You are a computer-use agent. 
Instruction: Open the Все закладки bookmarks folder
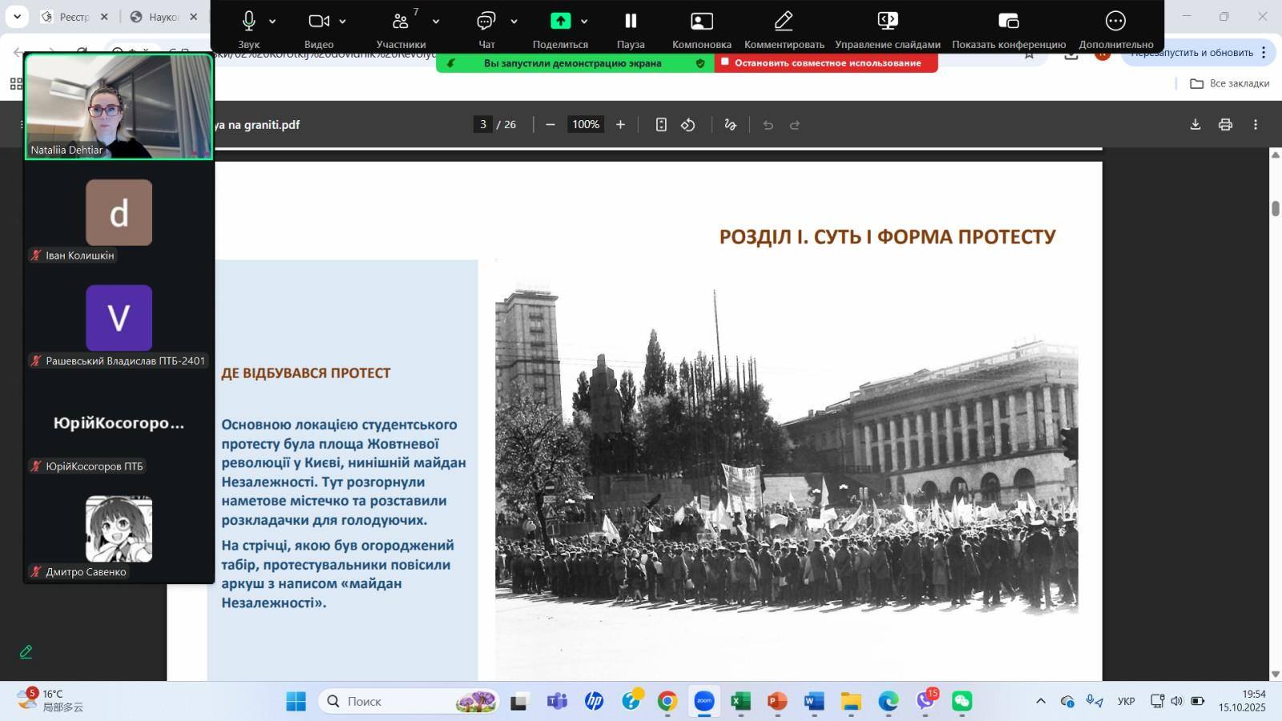1230,83
